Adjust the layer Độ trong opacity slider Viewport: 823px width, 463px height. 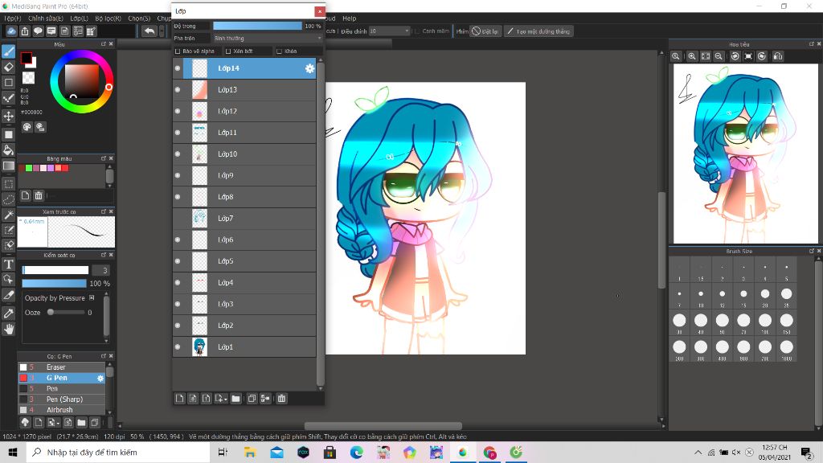(x=258, y=26)
